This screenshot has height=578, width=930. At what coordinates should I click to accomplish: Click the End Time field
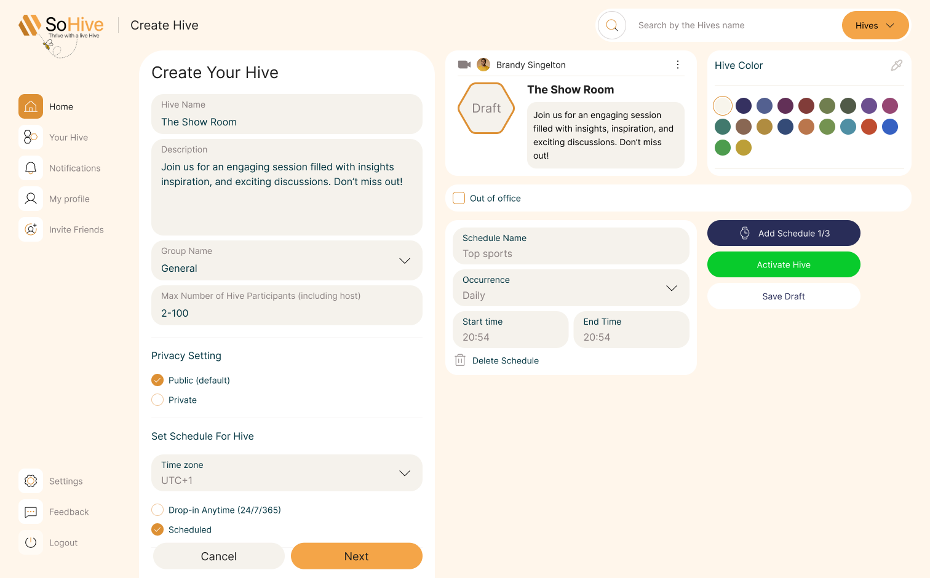[632, 330]
